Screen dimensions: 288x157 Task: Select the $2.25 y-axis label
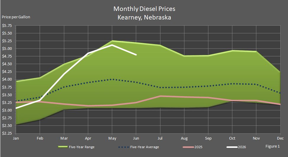(7, 133)
